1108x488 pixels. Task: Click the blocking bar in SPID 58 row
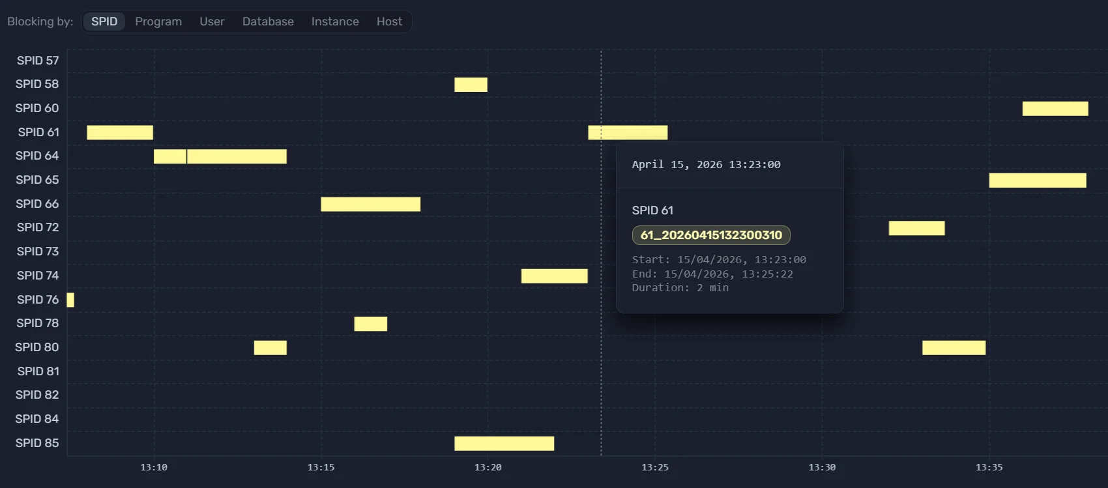pyautogui.click(x=471, y=85)
